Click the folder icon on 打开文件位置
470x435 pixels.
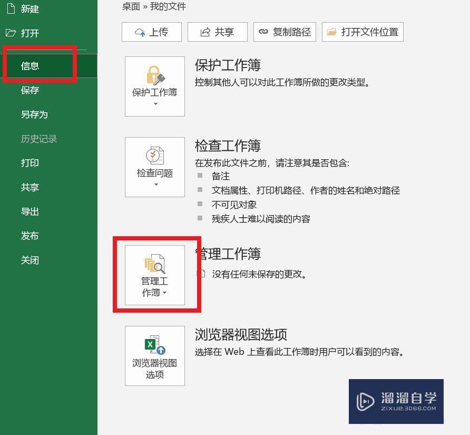point(331,32)
